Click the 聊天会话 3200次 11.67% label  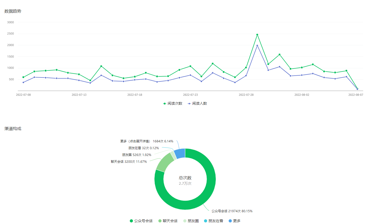[129, 162]
